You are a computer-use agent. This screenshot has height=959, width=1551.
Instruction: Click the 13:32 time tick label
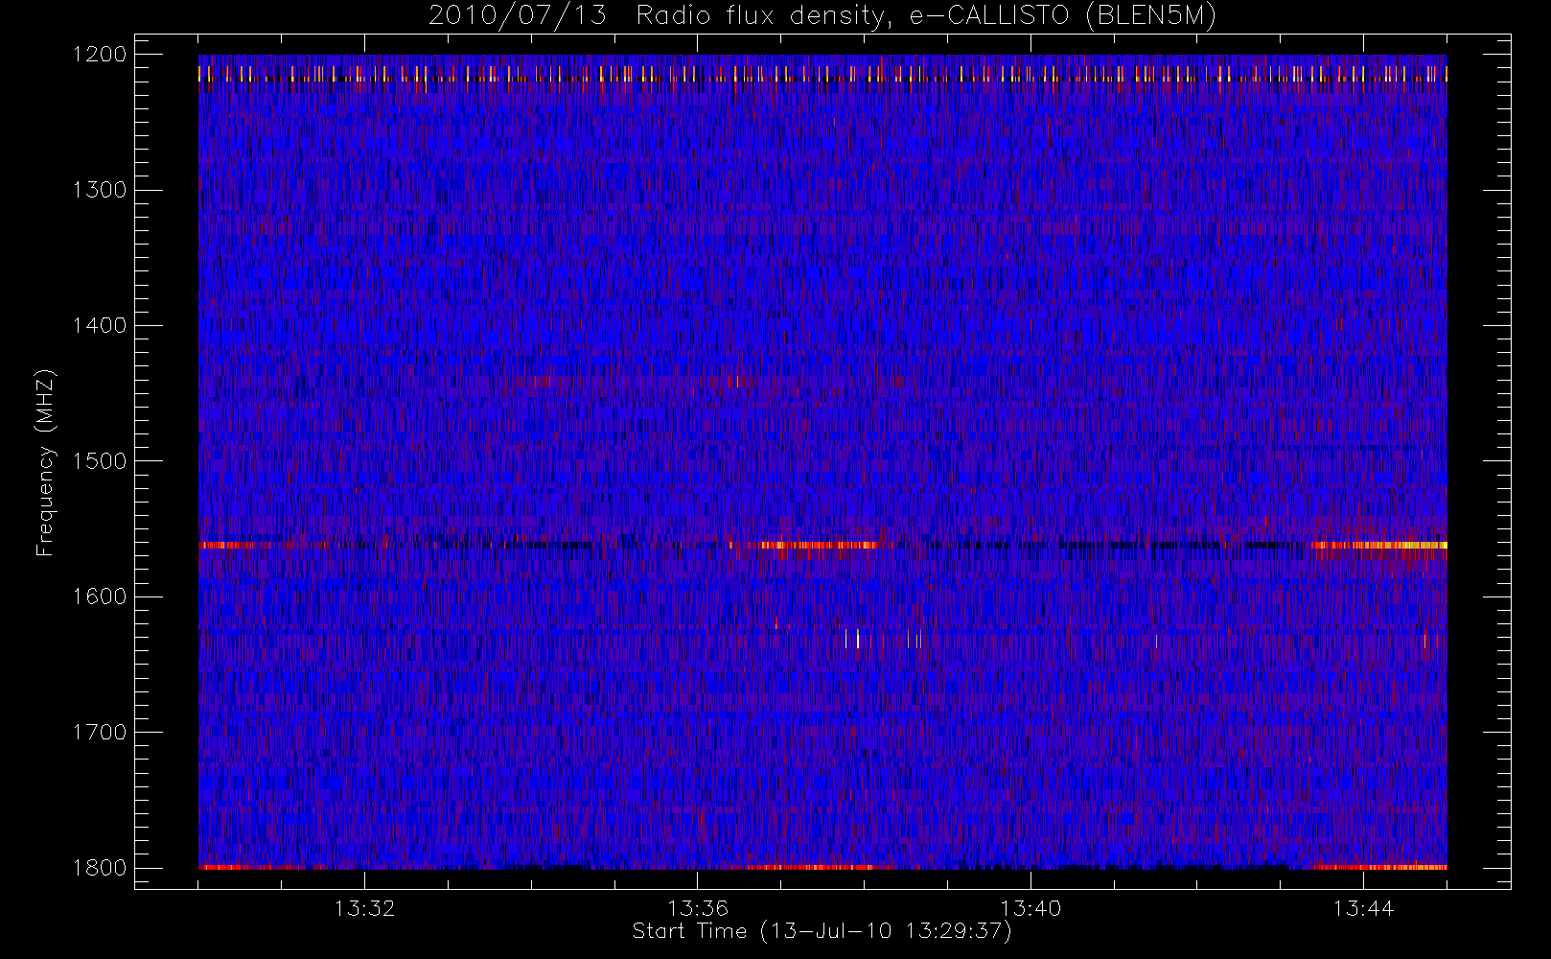pyautogui.click(x=364, y=908)
